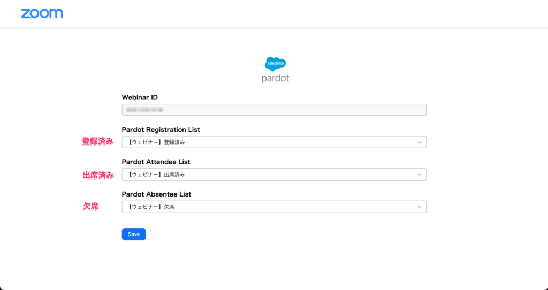Open dropdown showing 【ウェビナー】登録済み value
This screenshot has width=548, height=290.
[268, 142]
